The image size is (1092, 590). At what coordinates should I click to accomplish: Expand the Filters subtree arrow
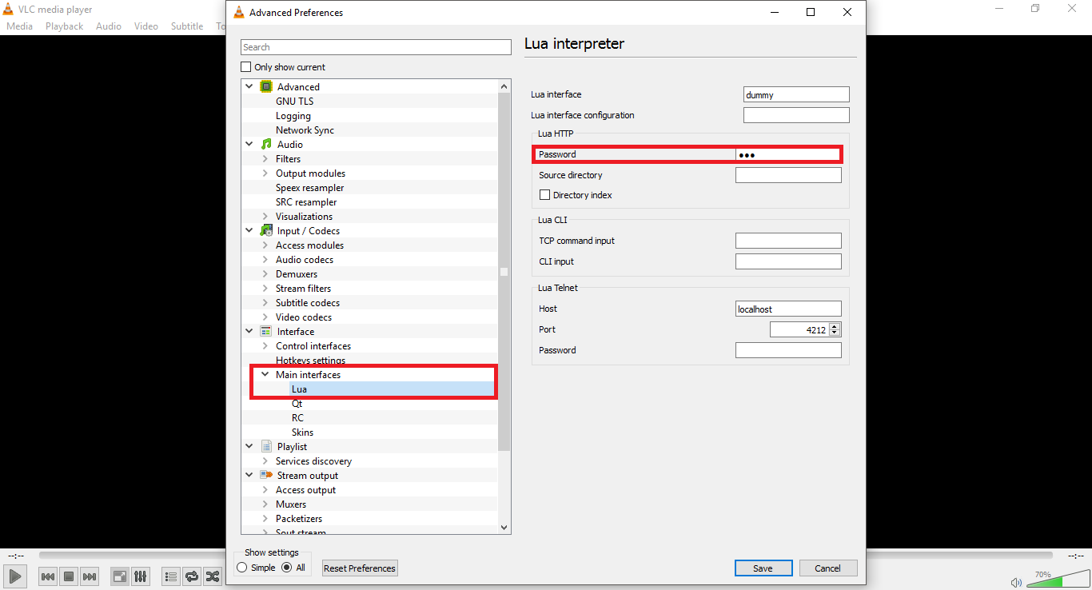click(x=265, y=158)
